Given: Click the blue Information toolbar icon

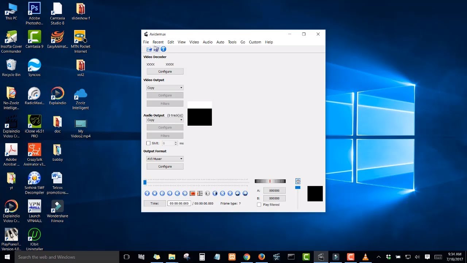Looking at the screenshot, I should (x=163, y=49).
